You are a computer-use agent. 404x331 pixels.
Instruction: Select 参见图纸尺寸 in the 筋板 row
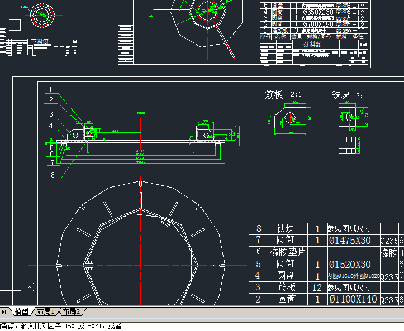coord(349,287)
